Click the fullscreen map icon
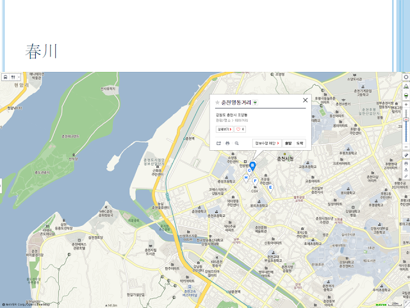 point(406,77)
